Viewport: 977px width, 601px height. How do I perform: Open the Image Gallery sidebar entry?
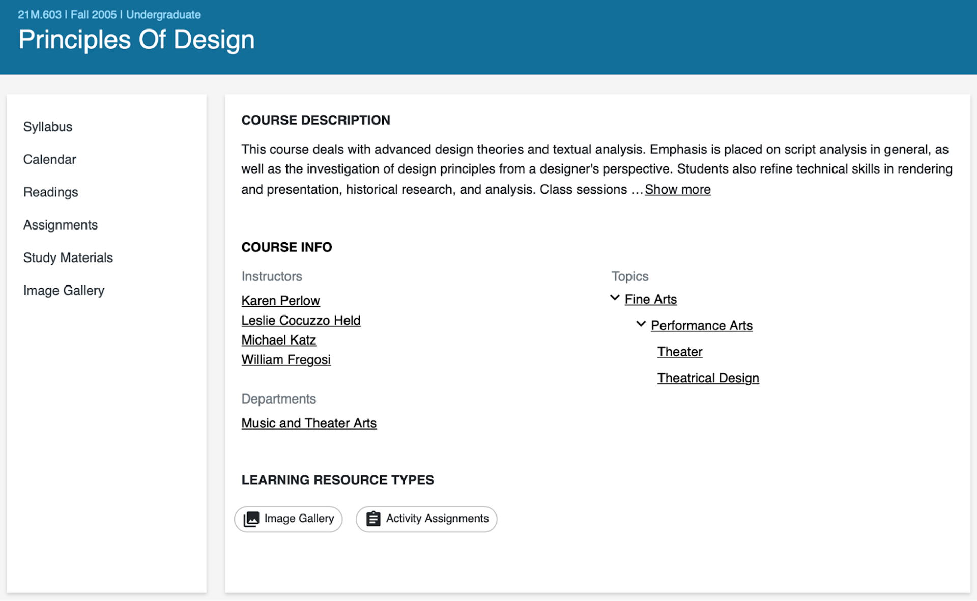[64, 290]
